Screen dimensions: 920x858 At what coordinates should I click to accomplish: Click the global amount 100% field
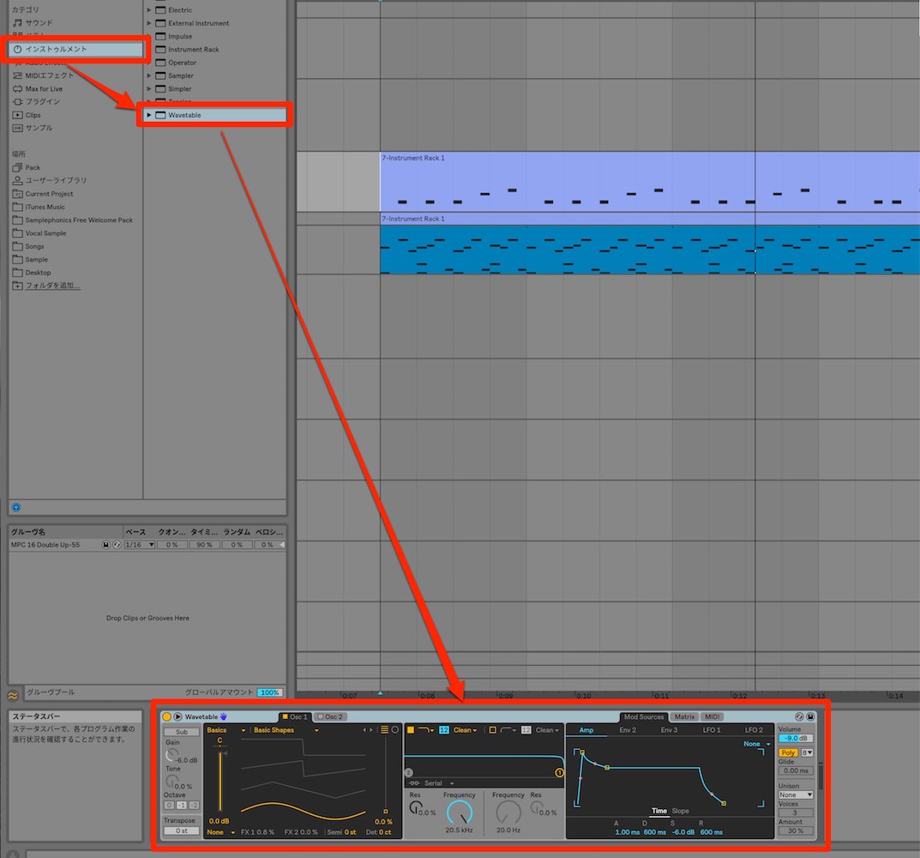click(x=270, y=692)
